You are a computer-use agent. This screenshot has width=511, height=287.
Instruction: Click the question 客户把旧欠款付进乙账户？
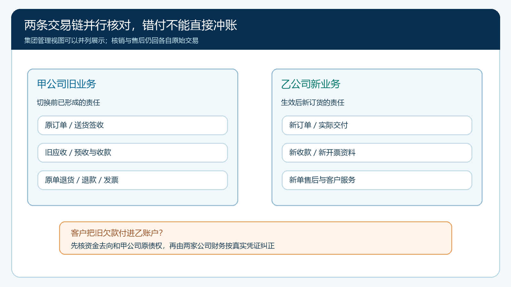117,233
